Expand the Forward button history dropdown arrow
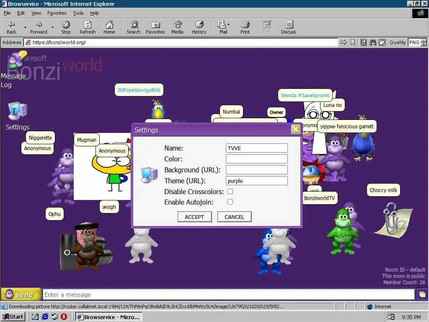429x322 pixels. pyautogui.click(x=52, y=27)
